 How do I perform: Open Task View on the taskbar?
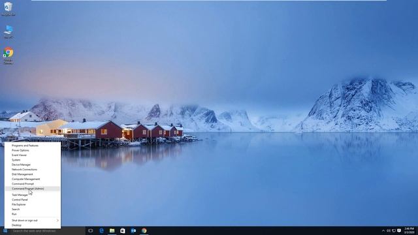pos(91,230)
